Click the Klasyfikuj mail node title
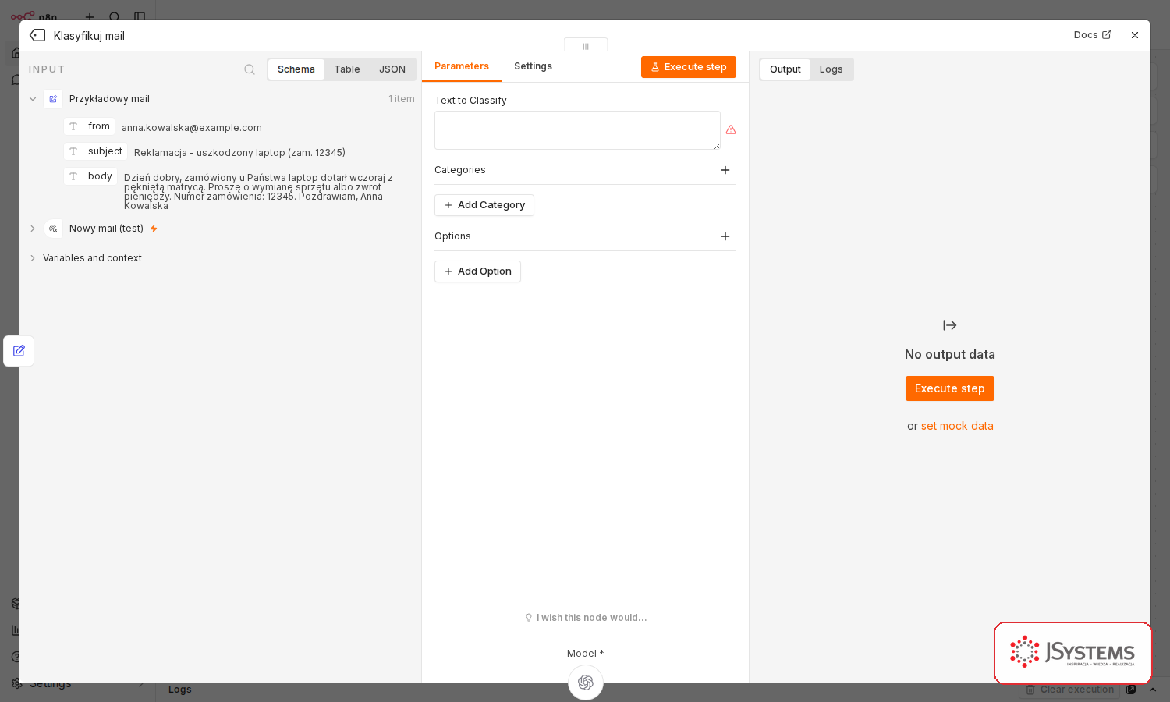The height and width of the screenshot is (702, 1170). [89, 36]
